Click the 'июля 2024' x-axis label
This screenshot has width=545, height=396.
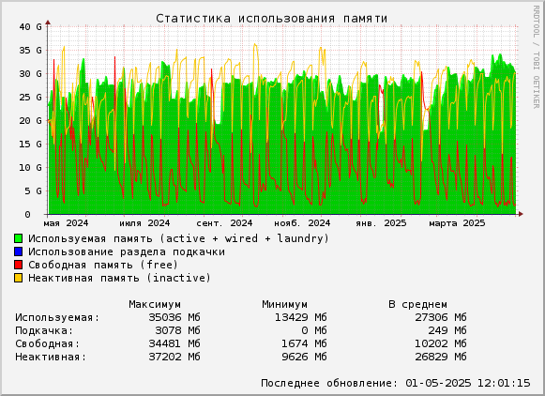144,223
